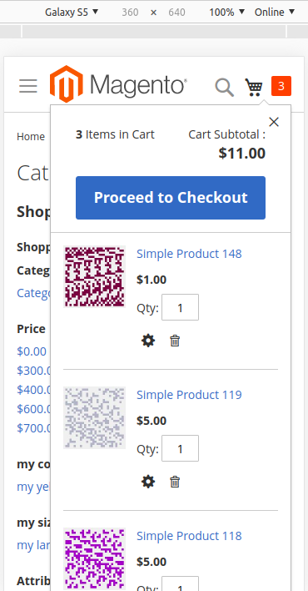Remove Simple Product 148 with trash icon
Image resolution: width=308 pixels, height=591 pixels.
pyautogui.click(x=175, y=341)
